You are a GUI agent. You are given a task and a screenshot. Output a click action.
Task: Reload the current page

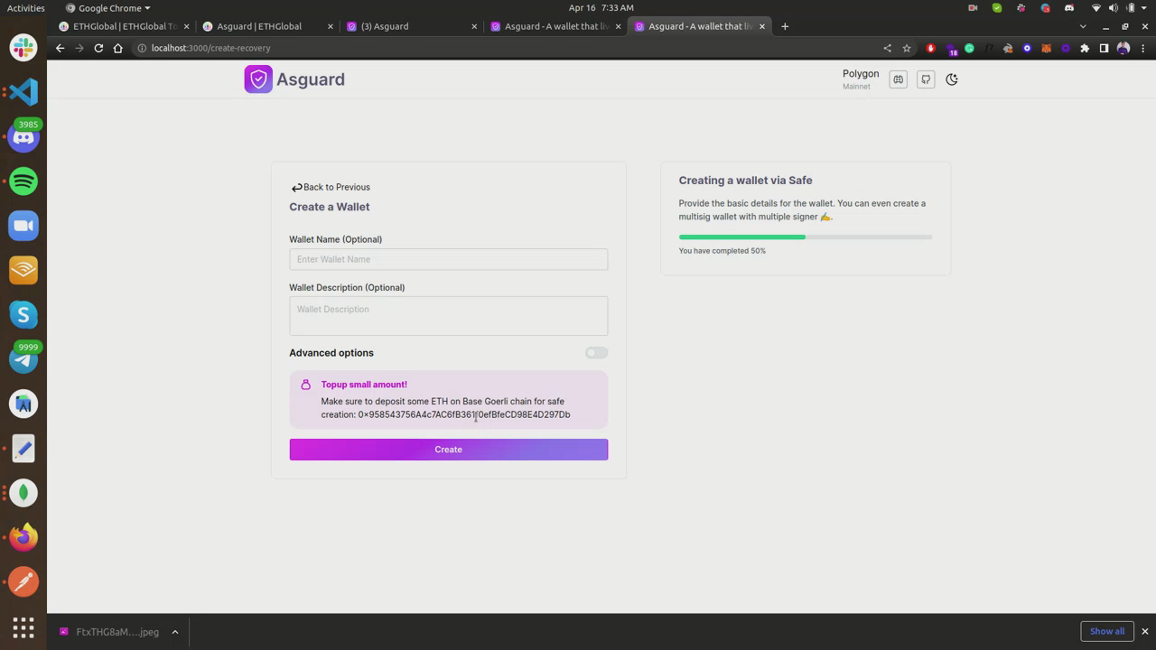click(98, 48)
